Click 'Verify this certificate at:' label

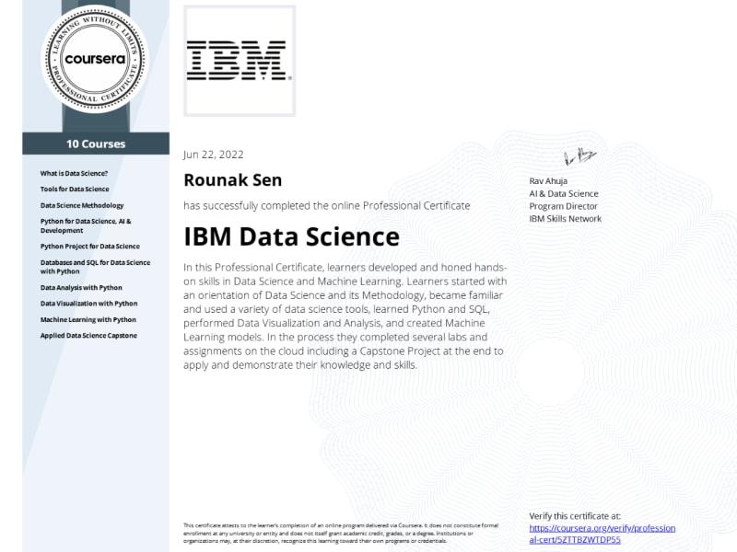coord(575,516)
